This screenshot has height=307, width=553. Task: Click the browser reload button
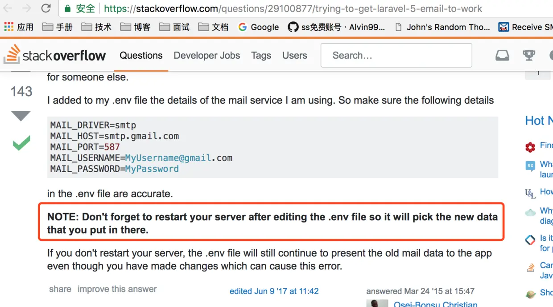coord(45,8)
